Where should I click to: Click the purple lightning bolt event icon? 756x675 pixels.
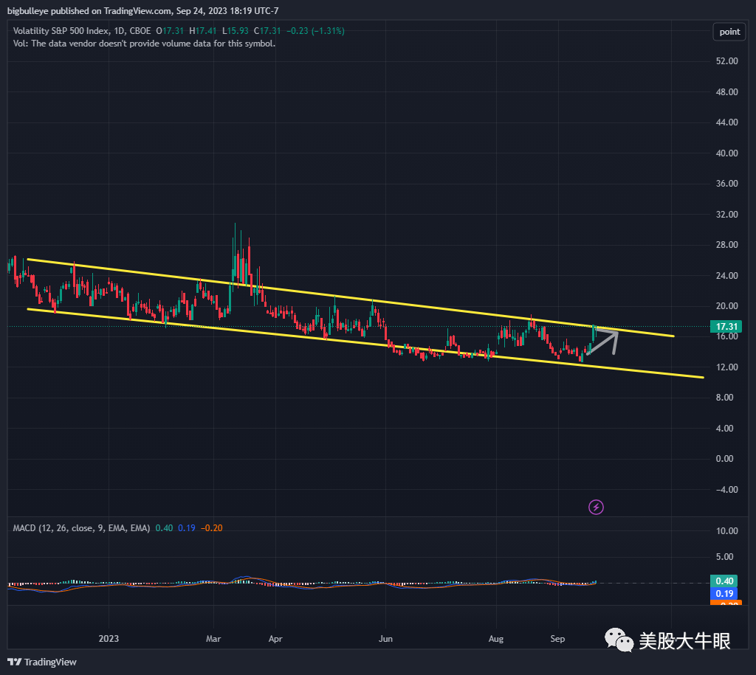[597, 507]
